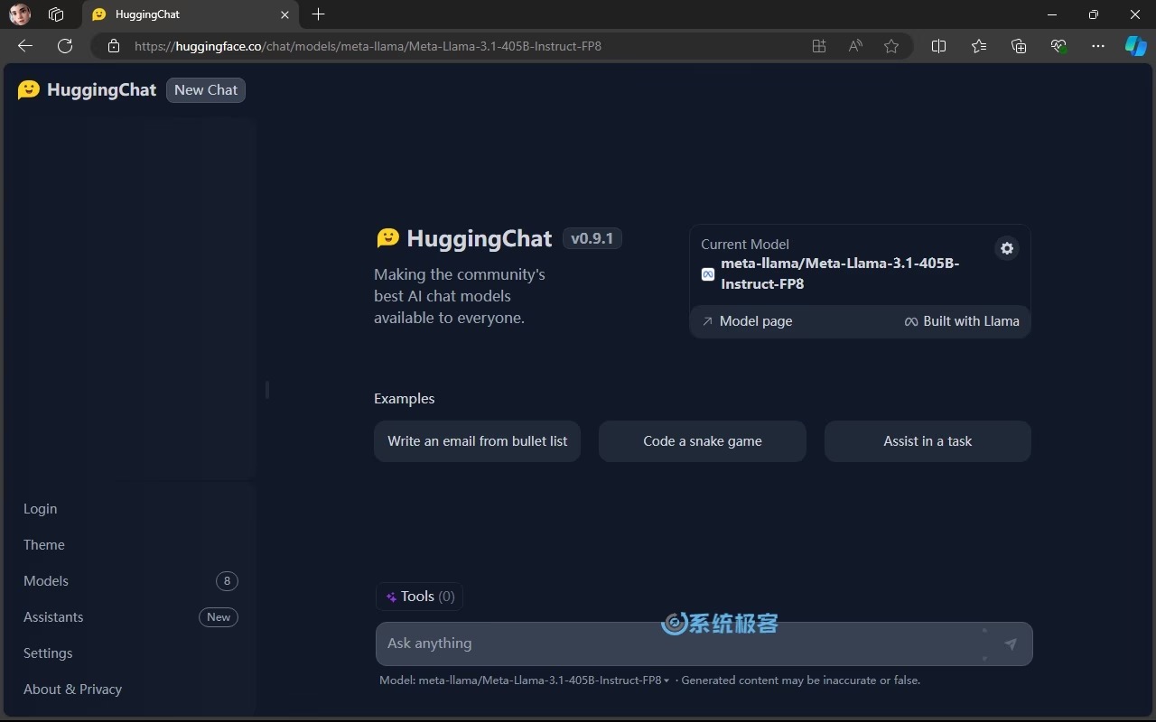The width and height of the screenshot is (1156, 722).
Task: Click the apps/extensions grid icon in address bar
Action: (x=819, y=46)
